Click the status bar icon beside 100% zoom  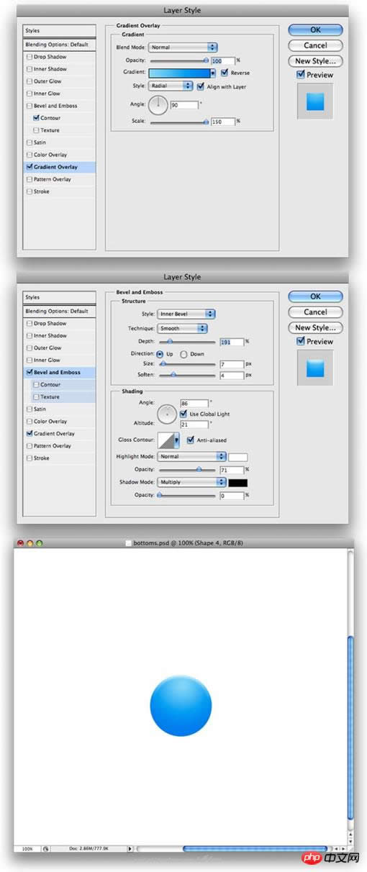tap(46, 849)
